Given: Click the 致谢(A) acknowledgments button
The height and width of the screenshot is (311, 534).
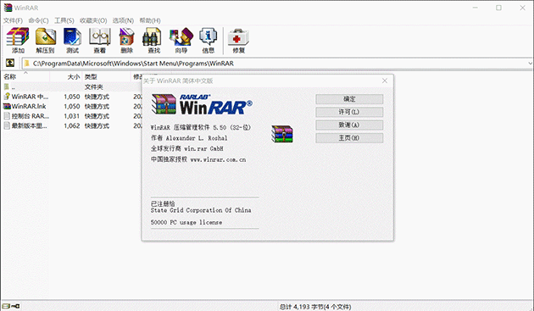Looking at the screenshot, I should [349, 125].
